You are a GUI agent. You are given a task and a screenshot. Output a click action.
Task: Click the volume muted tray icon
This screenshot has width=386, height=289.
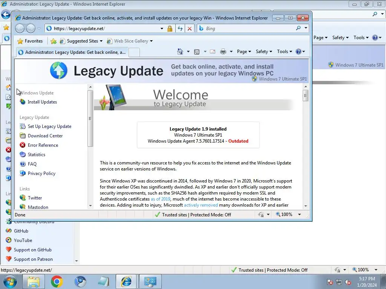click(x=348, y=282)
